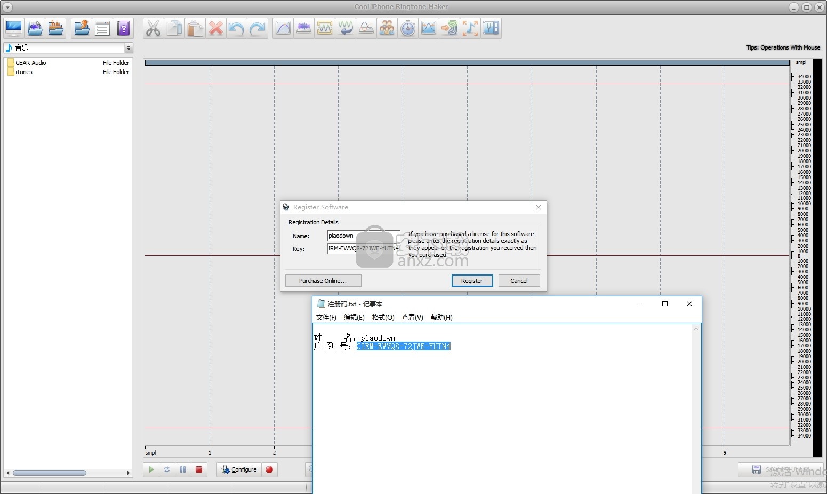
Task: Click the piaodown name text in Notepad
Action: (x=378, y=338)
